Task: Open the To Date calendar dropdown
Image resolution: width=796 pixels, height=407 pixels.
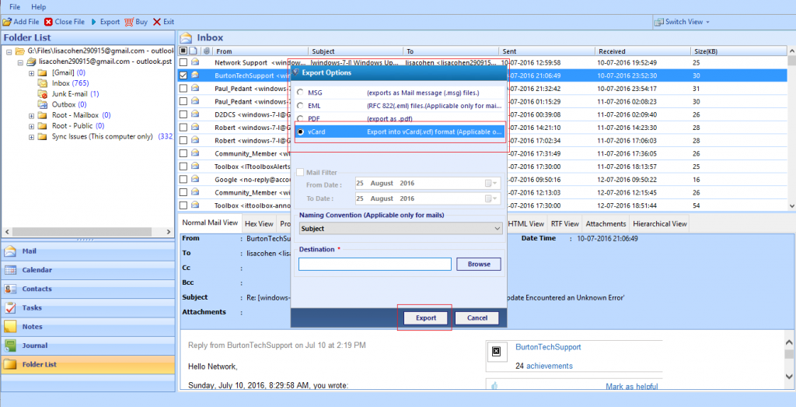Action: coord(492,198)
